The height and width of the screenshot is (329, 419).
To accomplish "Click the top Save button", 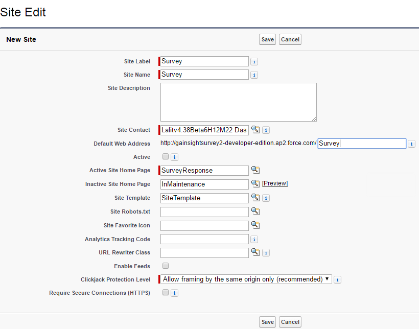I will pyautogui.click(x=267, y=39).
